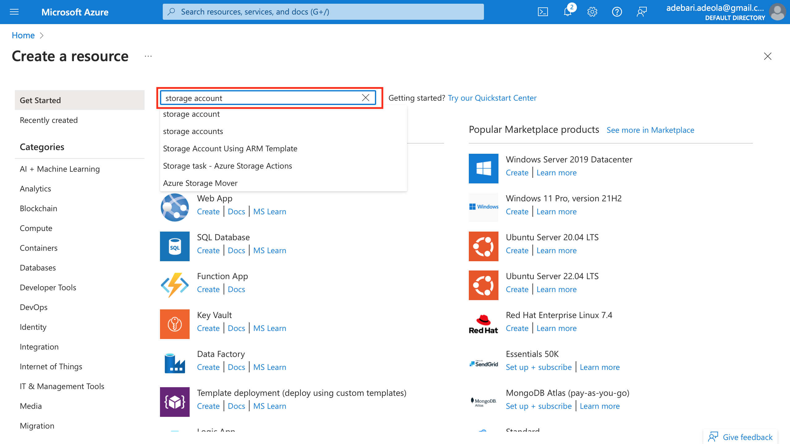Click the top Azure search bar

tap(323, 12)
